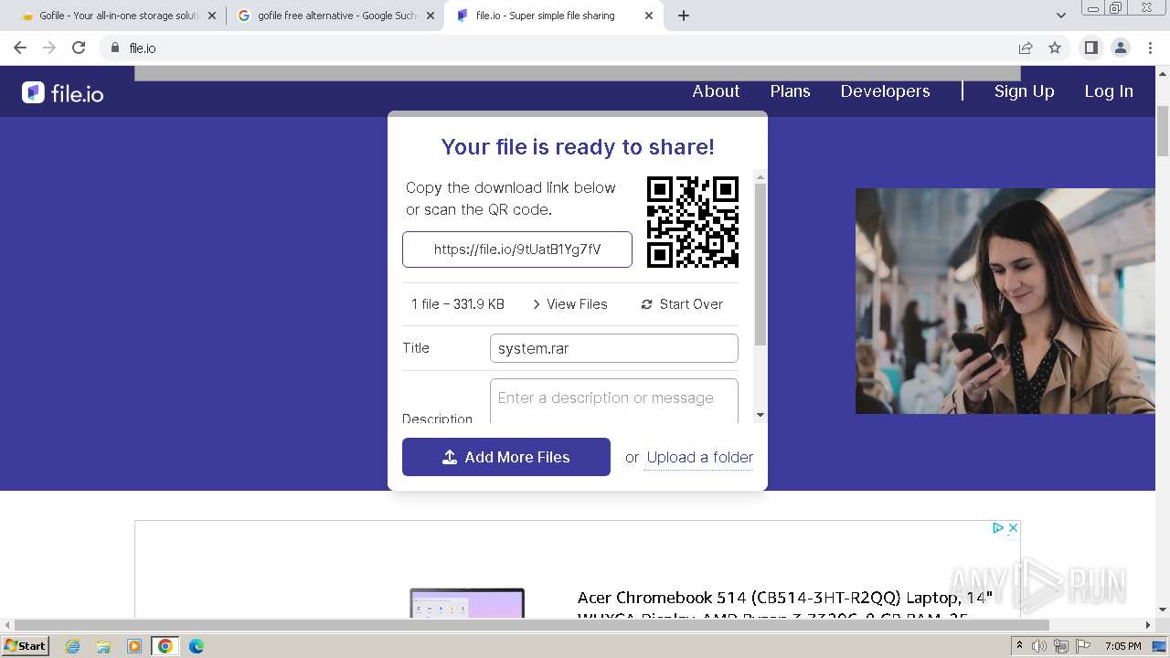The image size is (1170, 658).
Task: Close the file.io tab
Action: (649, 16)
